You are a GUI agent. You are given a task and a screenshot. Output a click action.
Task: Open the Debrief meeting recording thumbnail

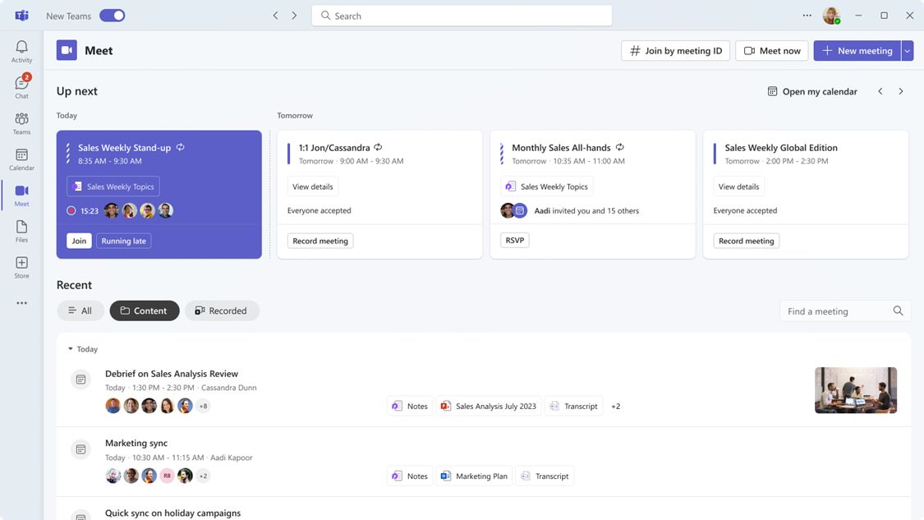(x=855, y=390)
